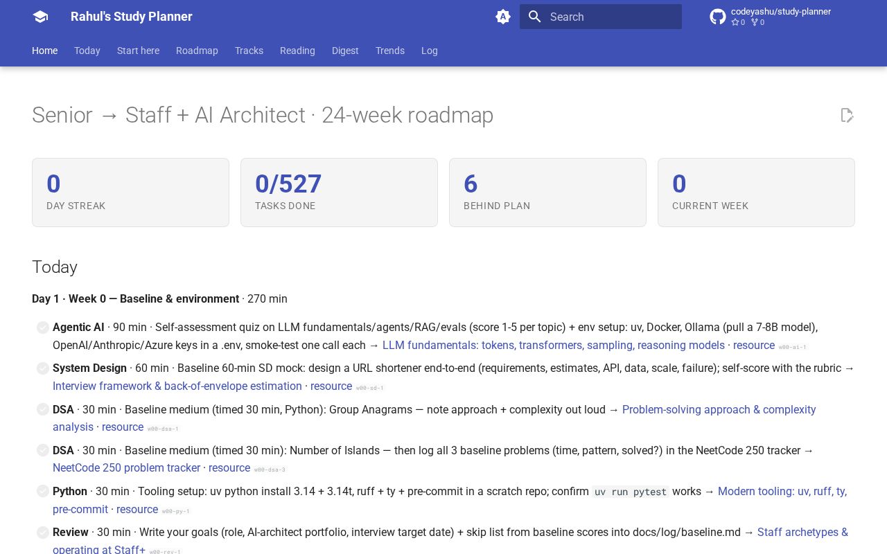Click the 24-week roadmap page heading
887x554 pixels.
click(263, 115)
